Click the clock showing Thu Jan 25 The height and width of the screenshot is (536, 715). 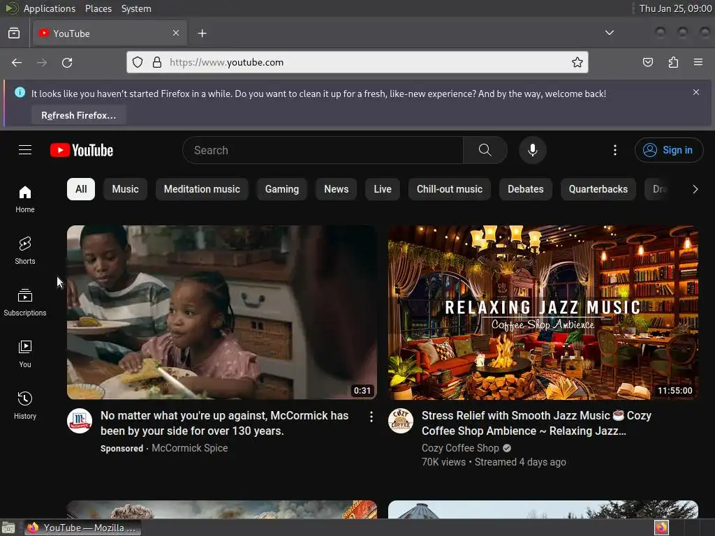[675, 8]
